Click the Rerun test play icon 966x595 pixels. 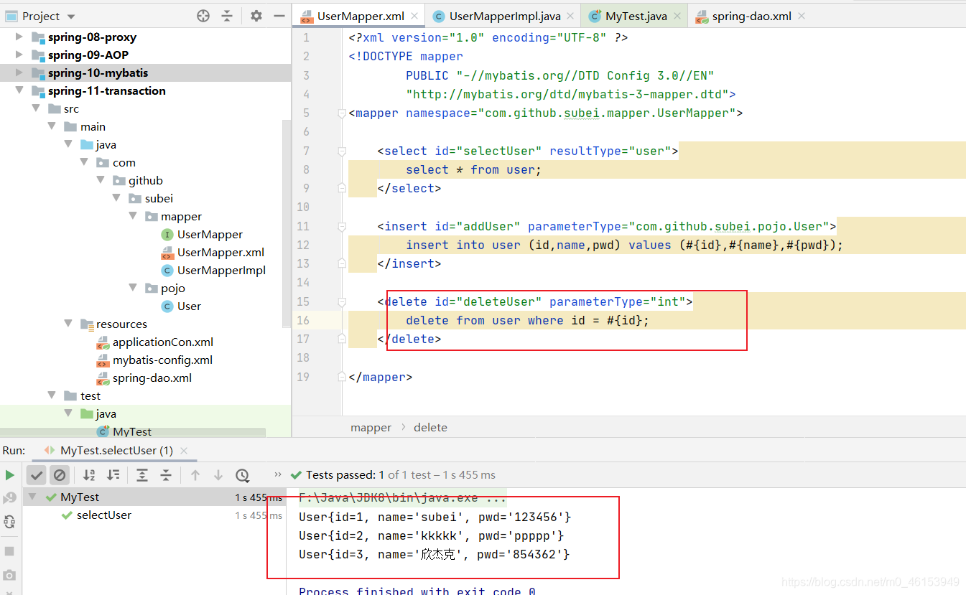coord(9,475)
